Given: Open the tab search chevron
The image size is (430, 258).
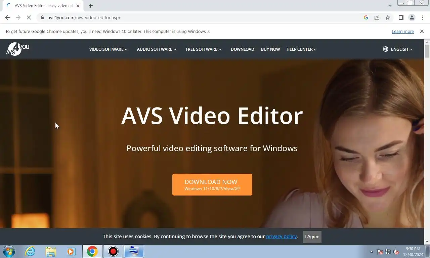Looking at the screenshot, I should [390, 6].
